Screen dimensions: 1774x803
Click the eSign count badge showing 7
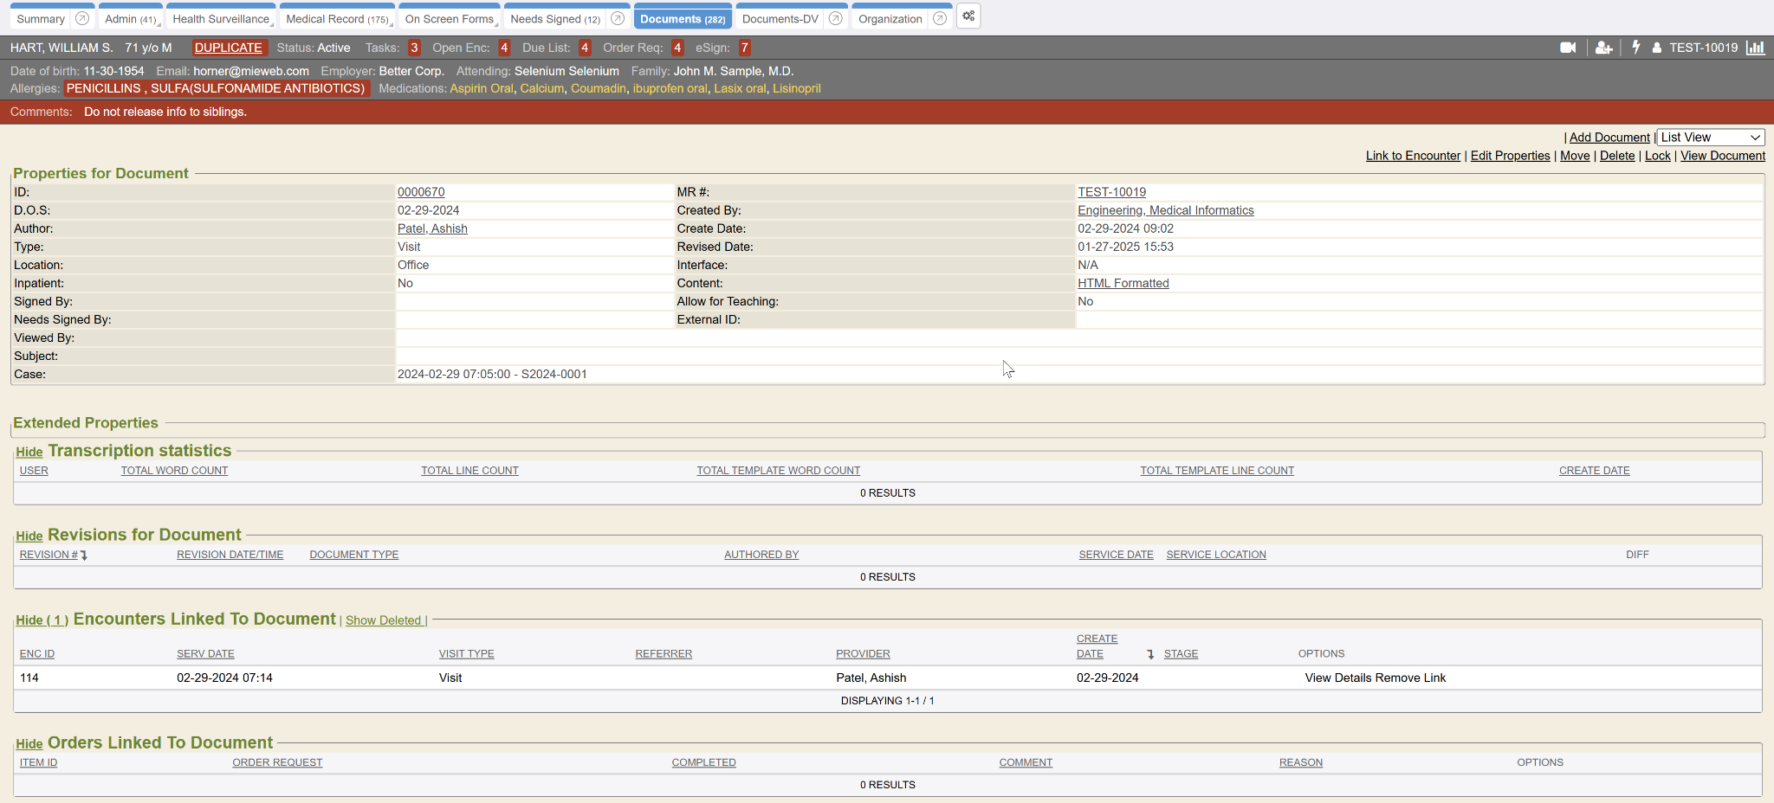point(744,48)
